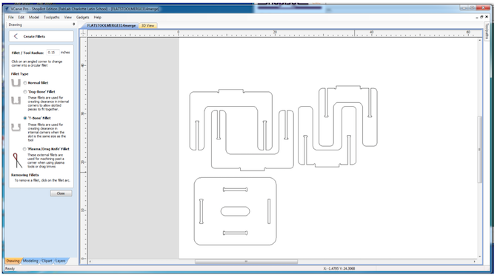Click the 'Ready' status bar text

(x=10, y=268)
